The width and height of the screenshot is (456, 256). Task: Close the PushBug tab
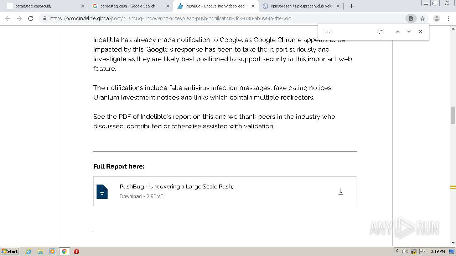tap(253, 6)
